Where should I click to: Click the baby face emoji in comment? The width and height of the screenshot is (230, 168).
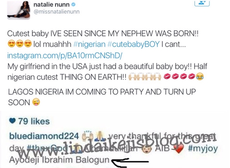click(146, 149)
